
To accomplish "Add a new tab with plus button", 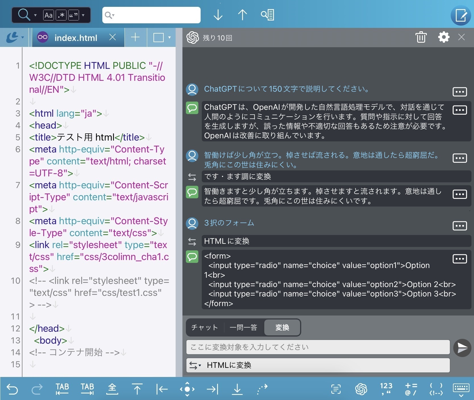I will pyautogui.click(x=135, y=37).
